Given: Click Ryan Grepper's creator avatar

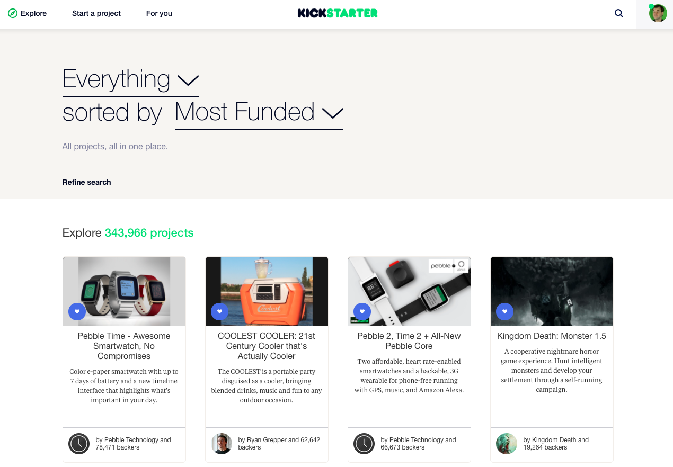Looking at the screenshot, I should [x=222, y=444].
